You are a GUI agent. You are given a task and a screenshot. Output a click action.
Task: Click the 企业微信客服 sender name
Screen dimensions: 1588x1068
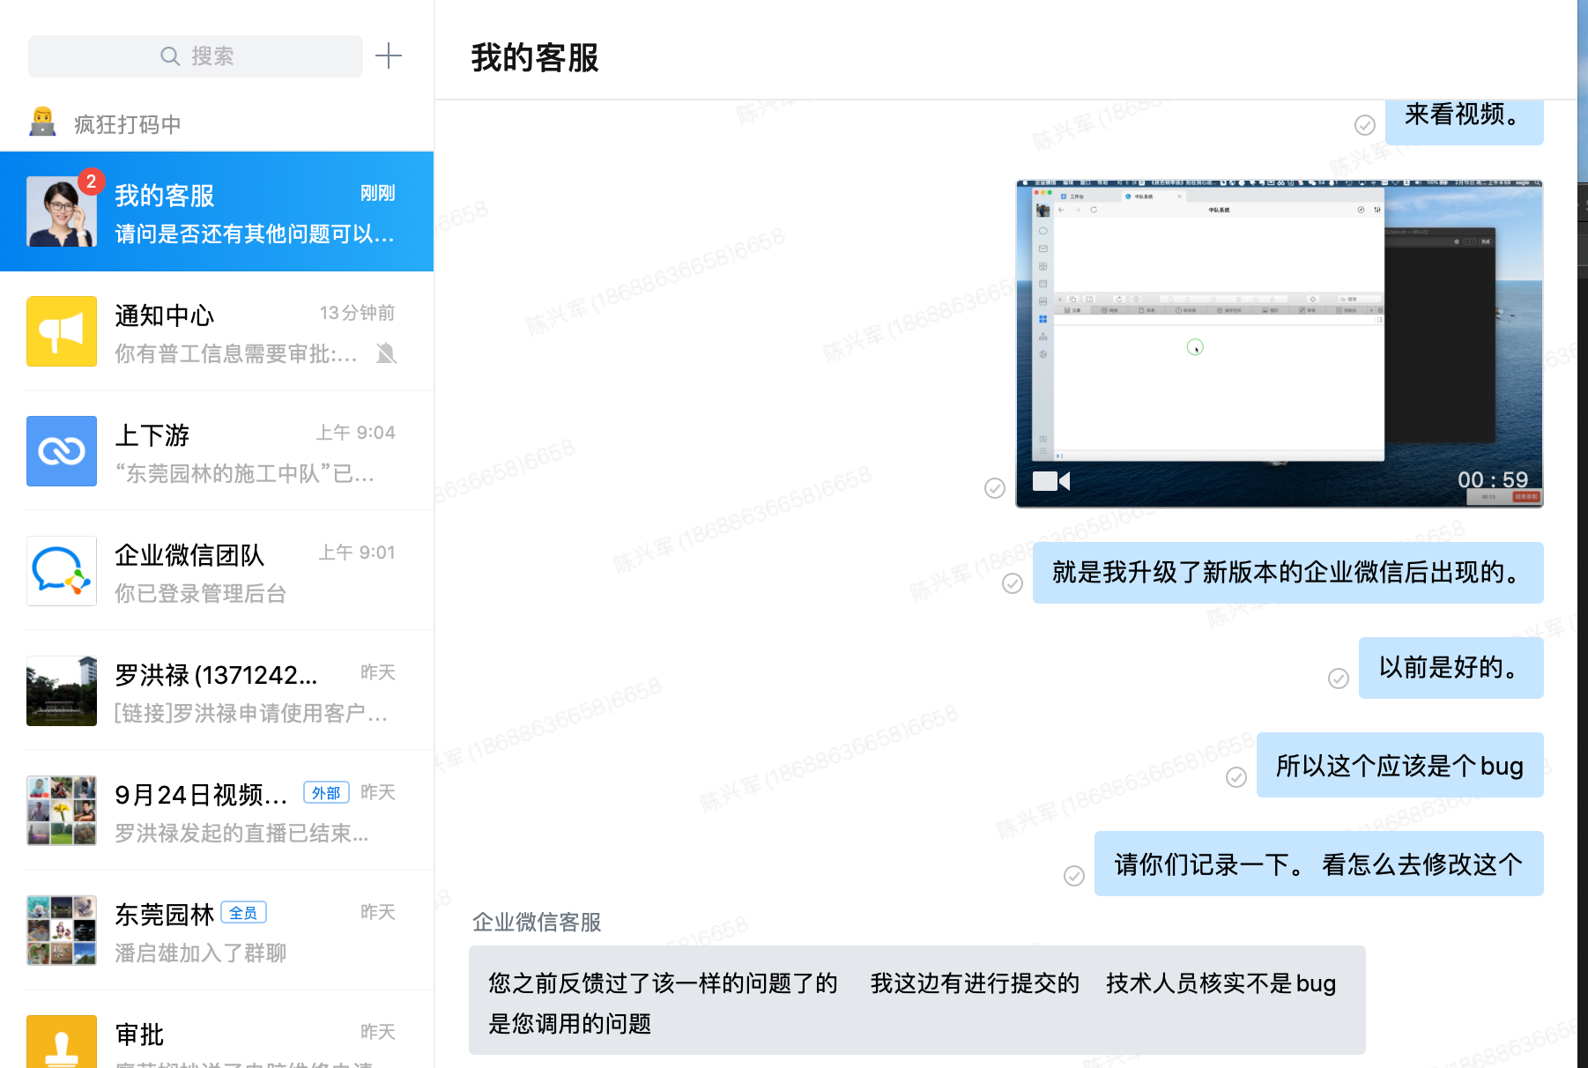[x=537, y=923]
